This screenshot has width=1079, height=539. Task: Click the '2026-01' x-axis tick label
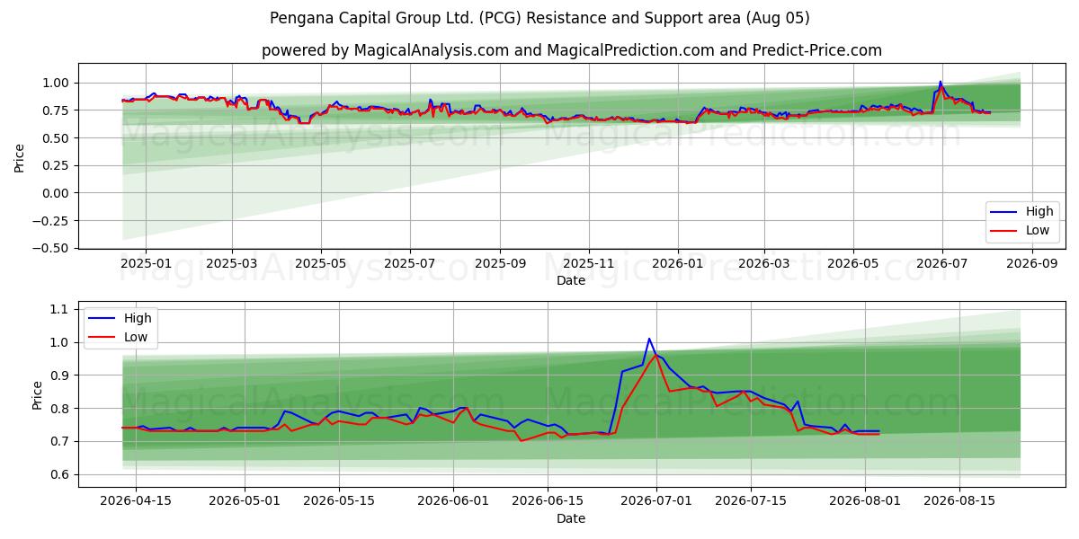point(677,264)
